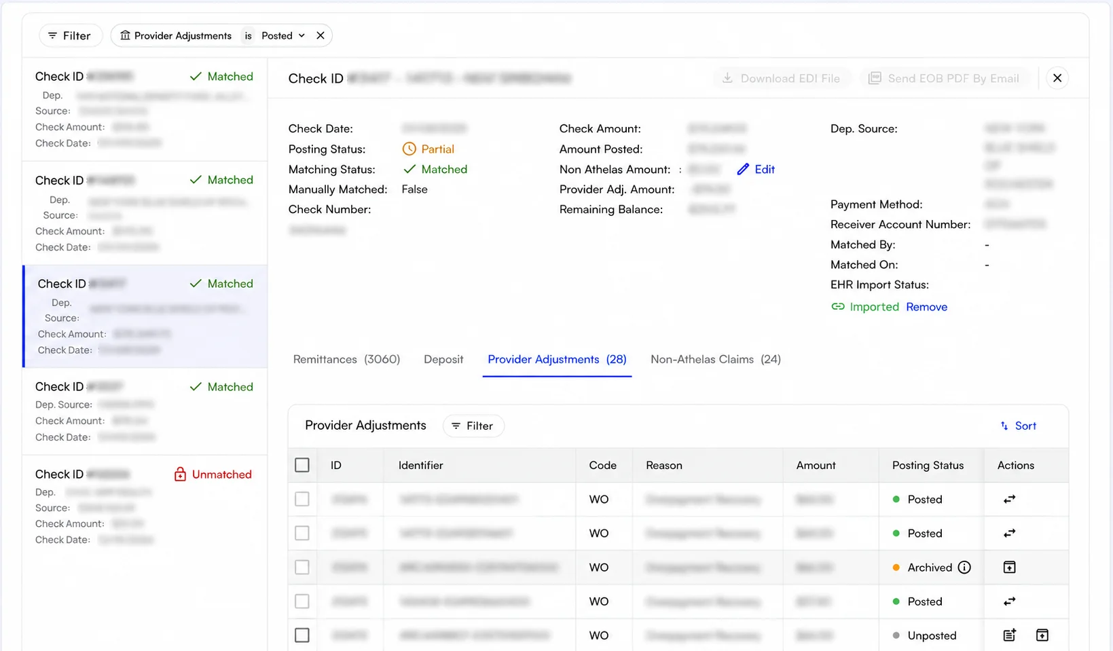The width and height of the screenshot is (1113, 651).
Task: Check the second Posted row checkbox
Action: coord(302,533)
